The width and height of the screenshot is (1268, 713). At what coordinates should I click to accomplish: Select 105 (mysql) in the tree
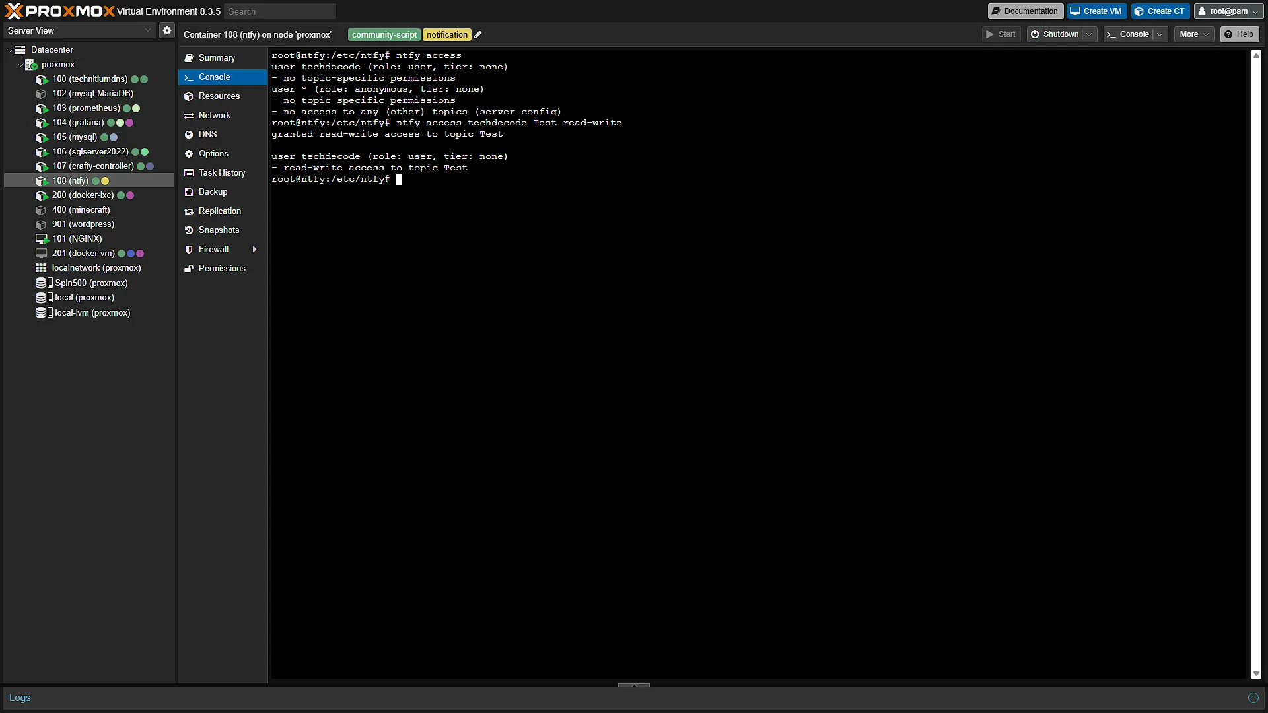(x=89, y=137)
